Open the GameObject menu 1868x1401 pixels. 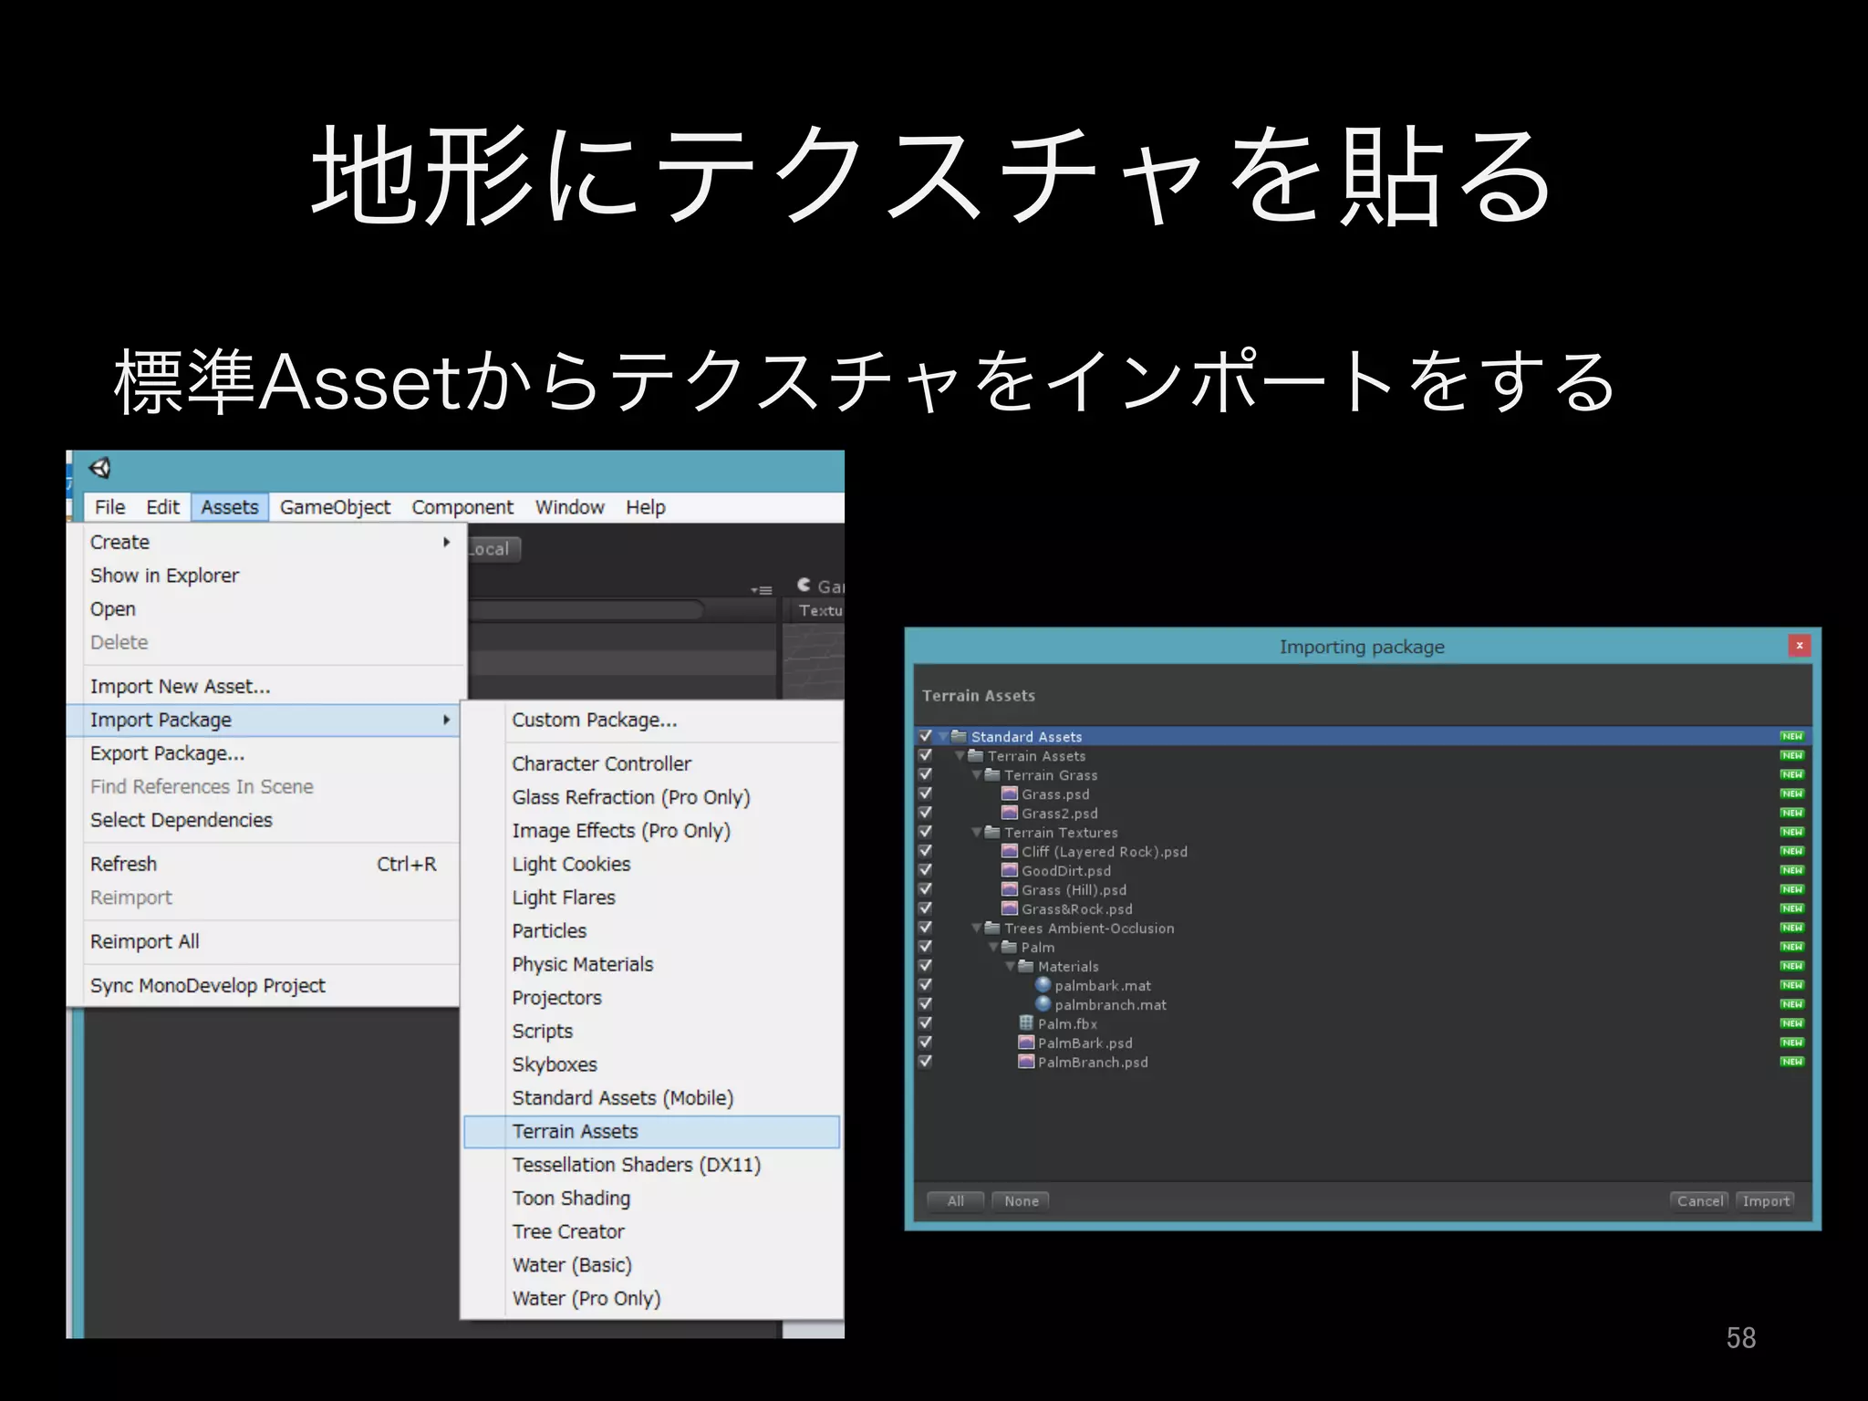tap(335, 507)
